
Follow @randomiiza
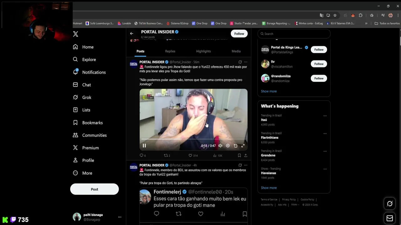pyautogui.click(x=319, y=78)
